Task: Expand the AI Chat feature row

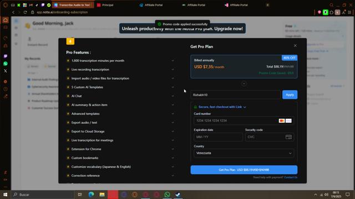Action: tap(173, 96)
